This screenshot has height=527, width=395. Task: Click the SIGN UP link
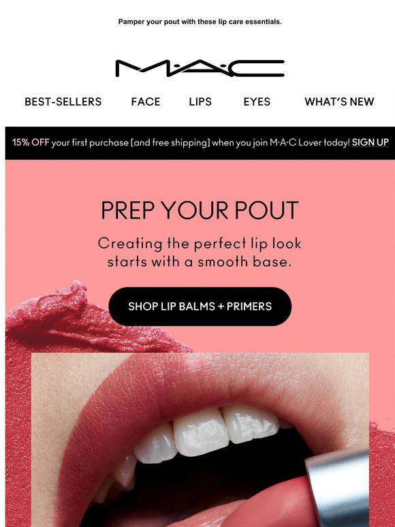coord(370,142)
